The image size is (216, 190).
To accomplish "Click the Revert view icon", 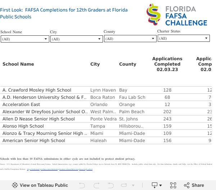I will (111, 185).
